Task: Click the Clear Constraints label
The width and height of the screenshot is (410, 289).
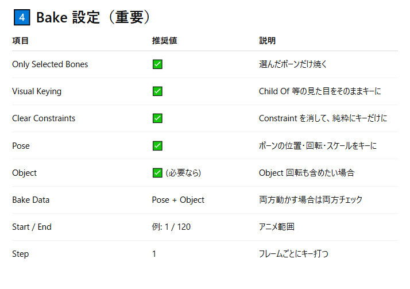Action: point(44,118)
